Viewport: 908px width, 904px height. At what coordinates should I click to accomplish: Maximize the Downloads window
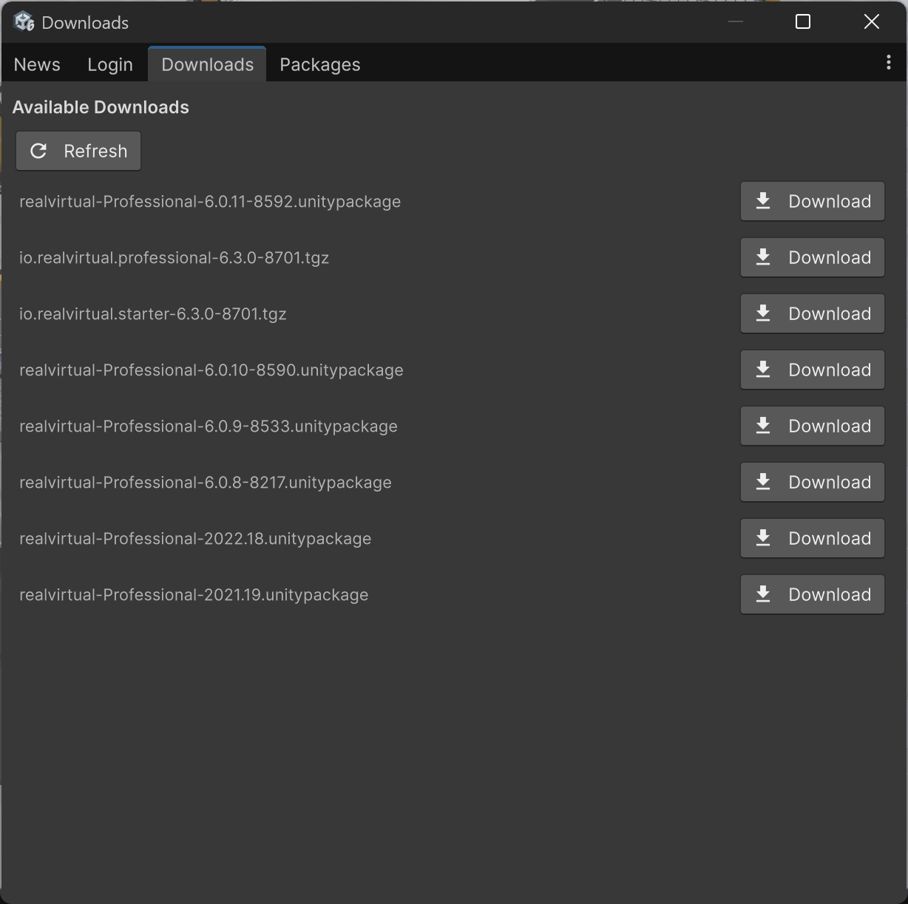(x=802, y=22)
